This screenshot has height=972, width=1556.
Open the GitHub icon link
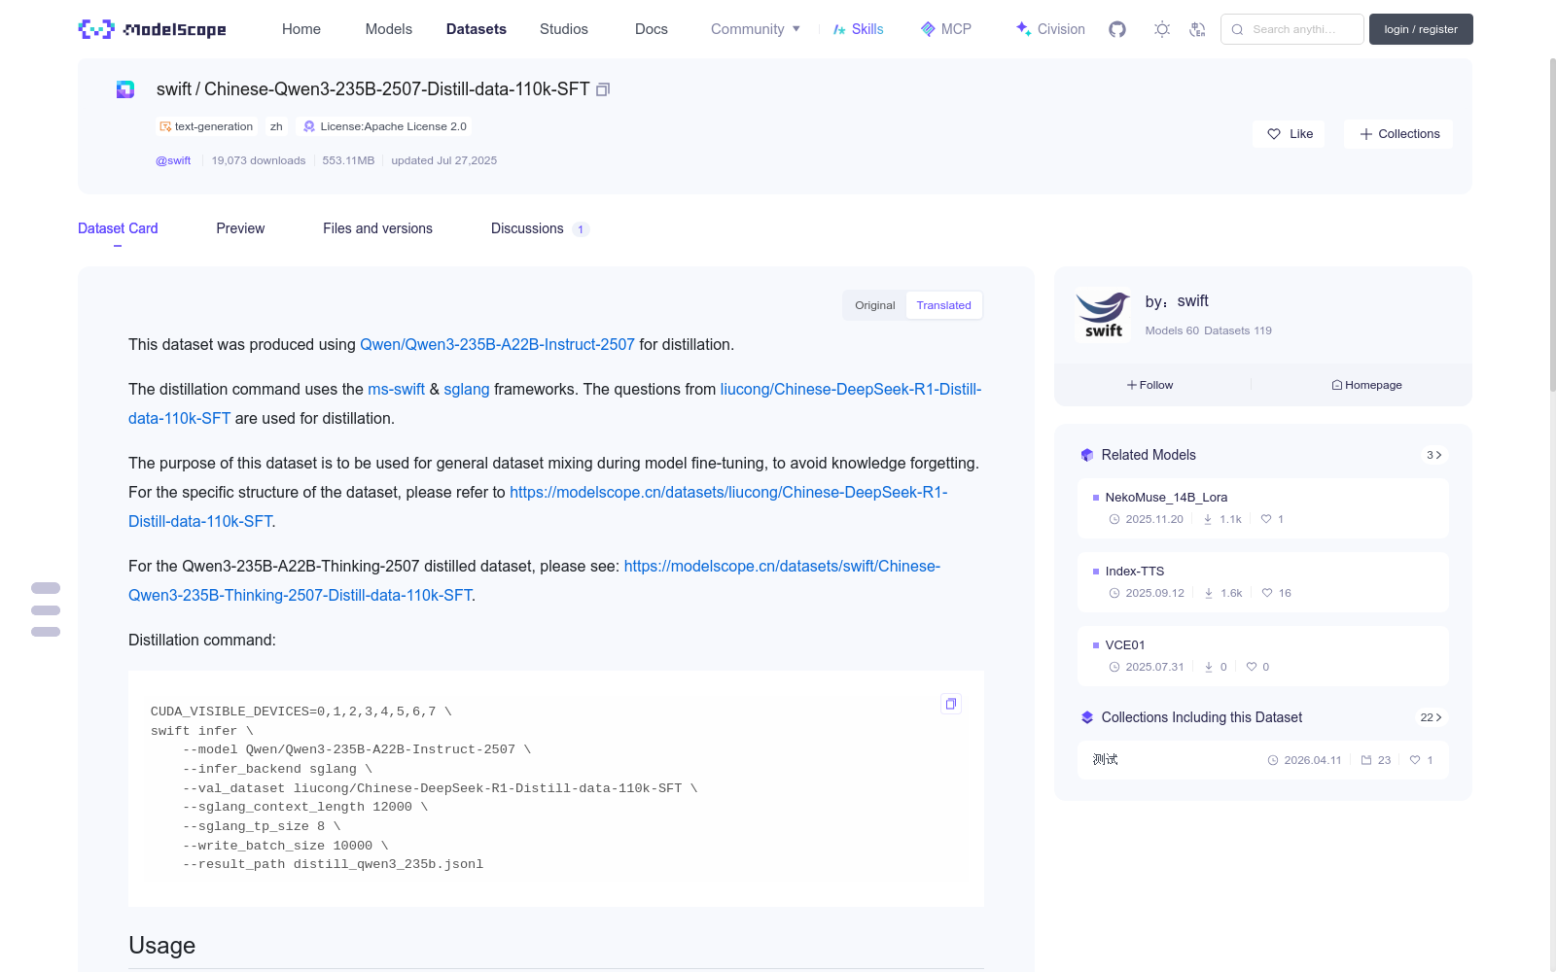(x=1117, y=29)
